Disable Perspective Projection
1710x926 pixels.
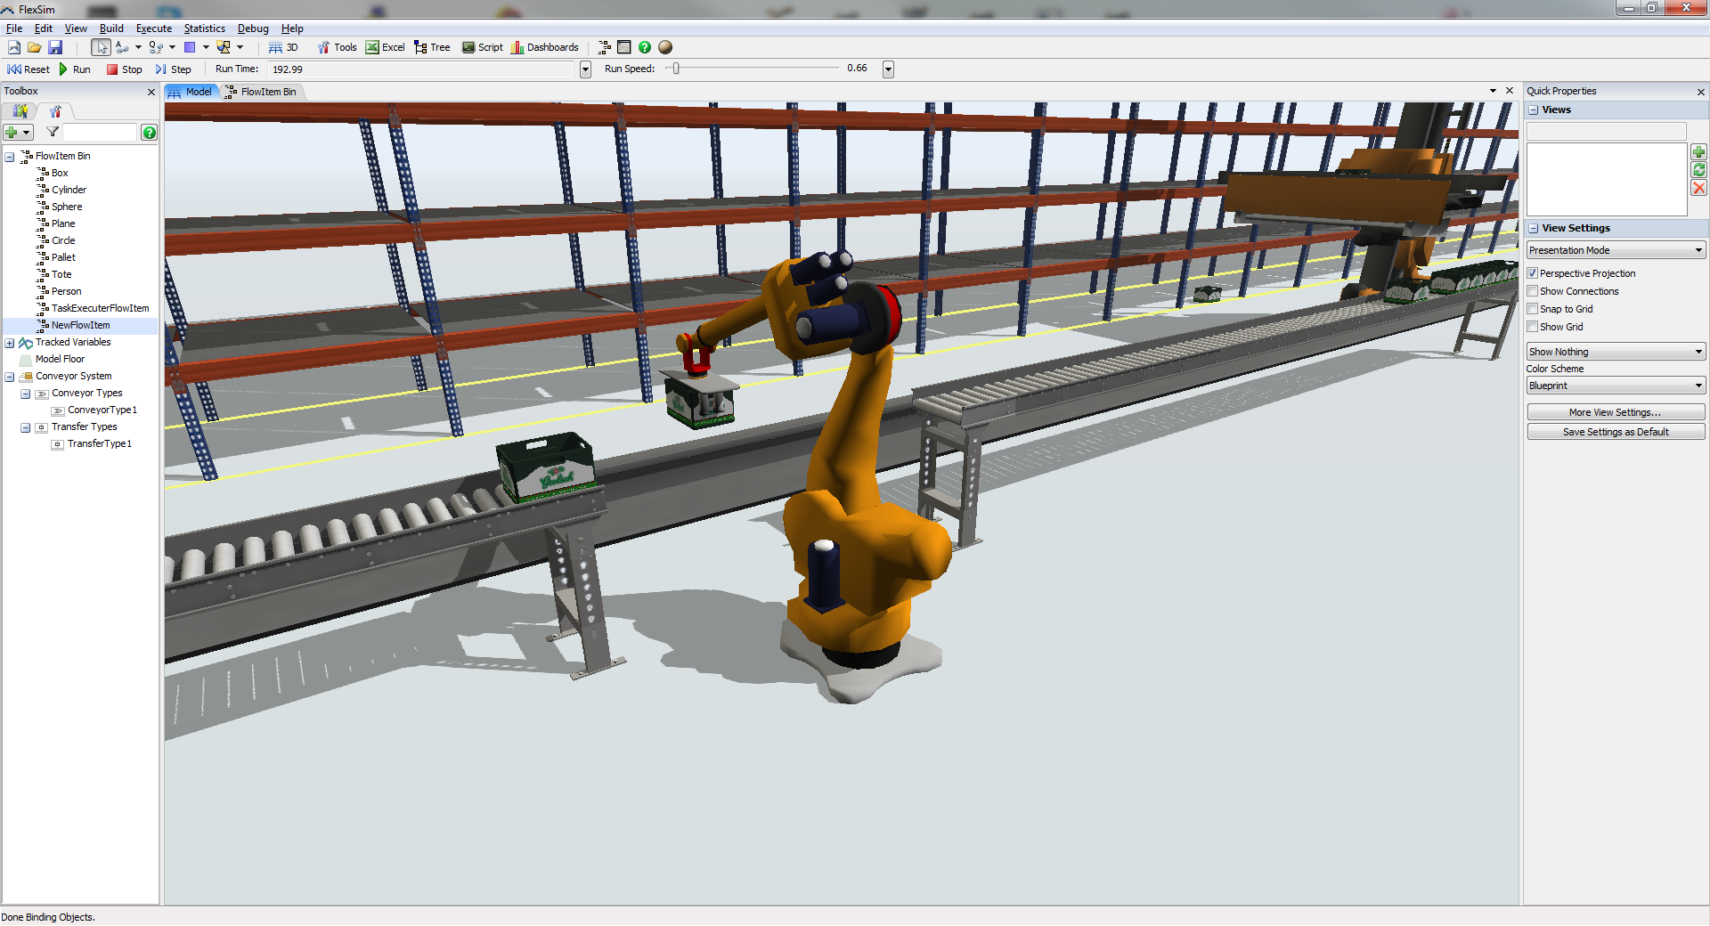tap(1533, 273)
